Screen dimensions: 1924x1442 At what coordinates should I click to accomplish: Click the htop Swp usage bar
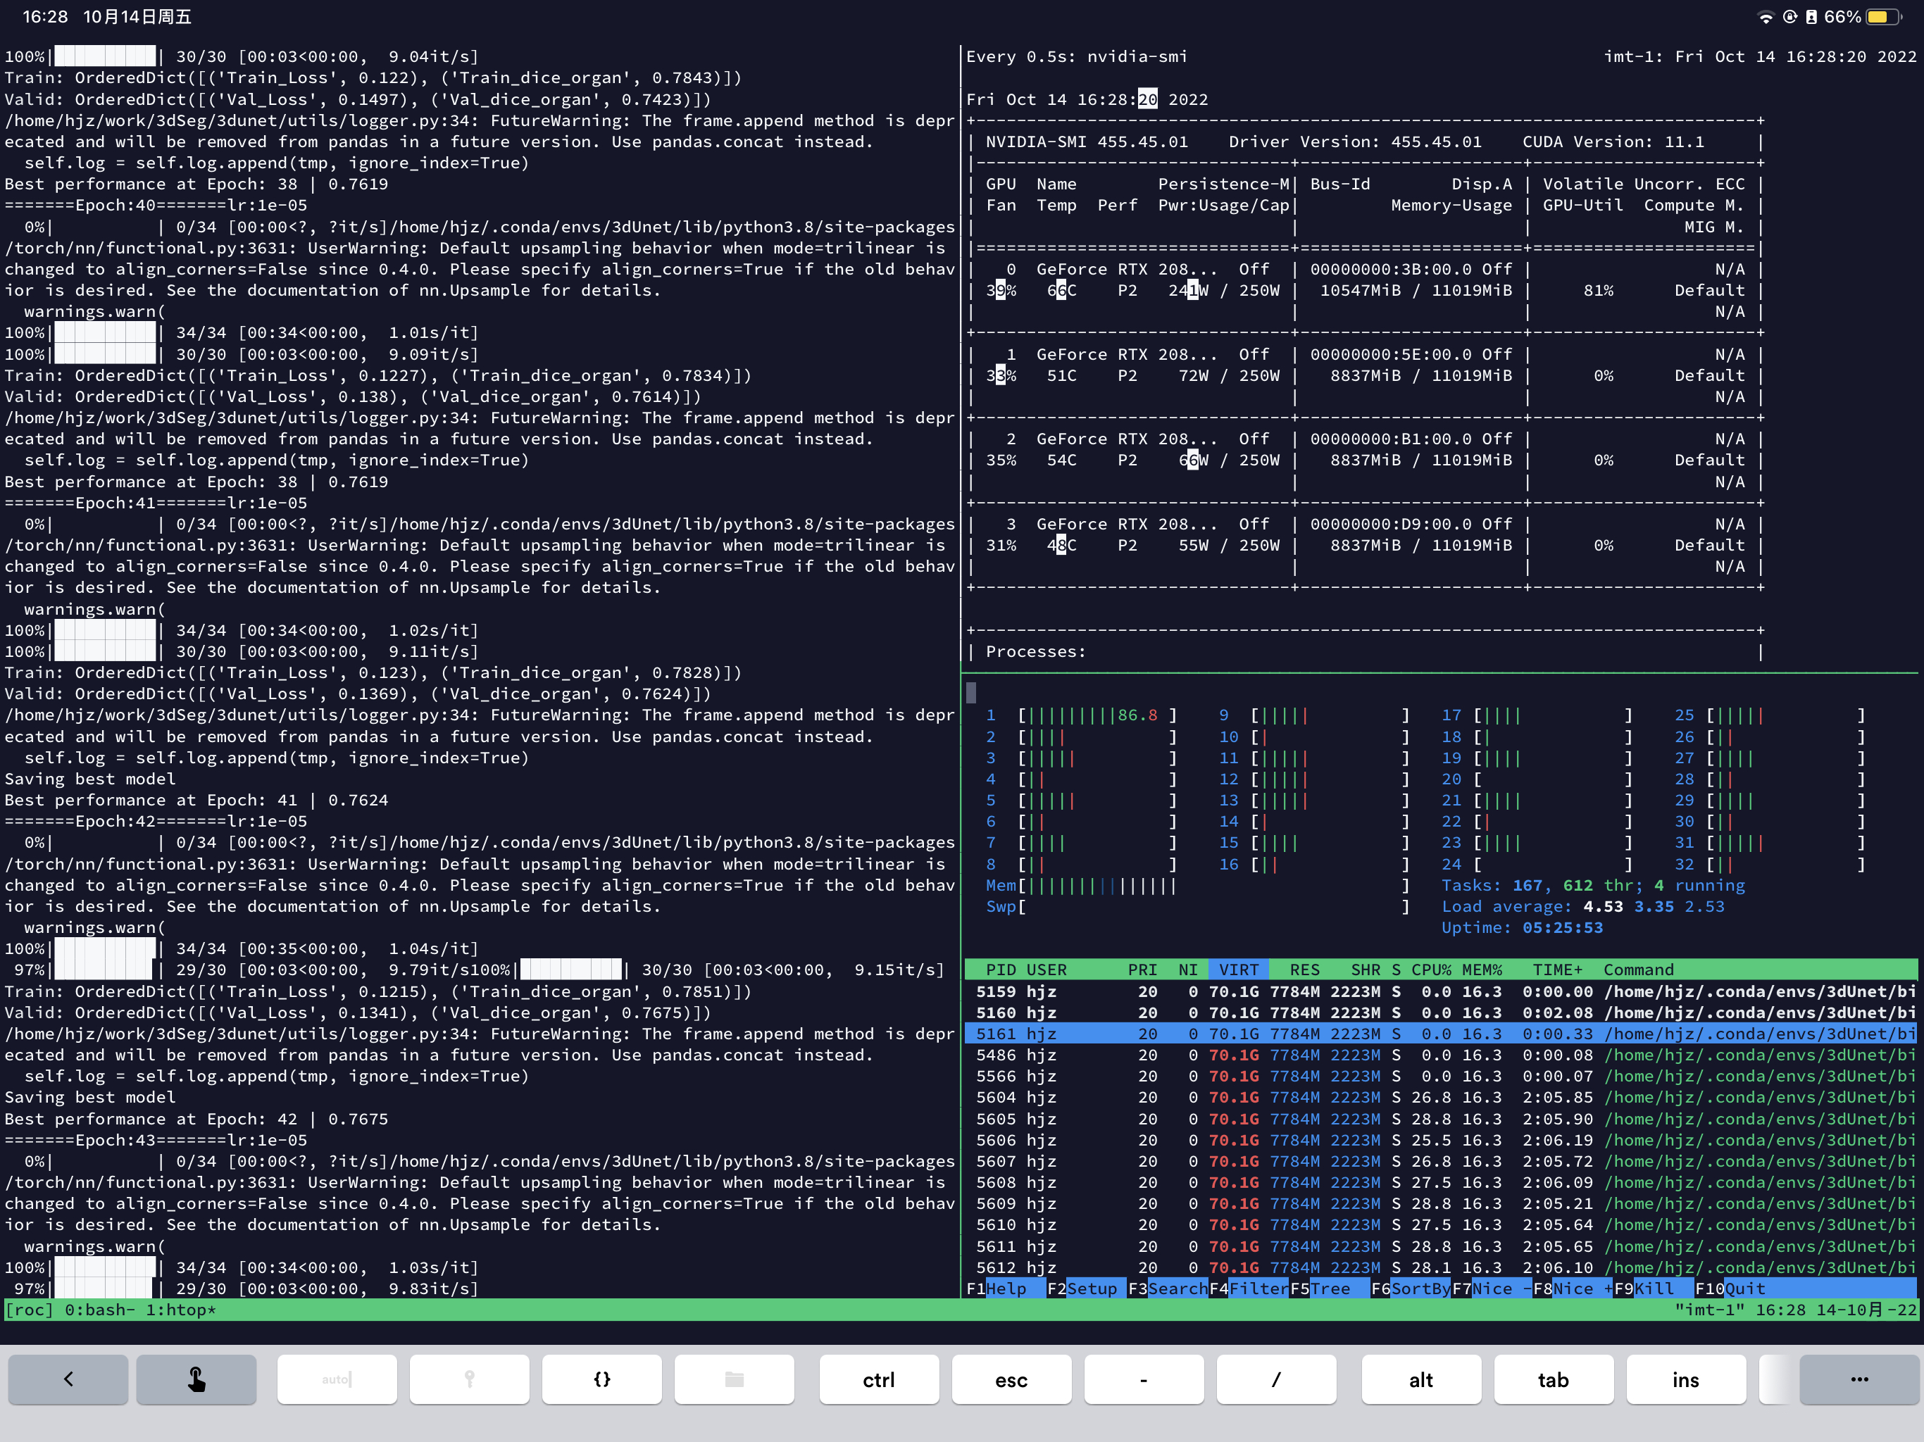pyautogui.click(x=1197, y=906)
